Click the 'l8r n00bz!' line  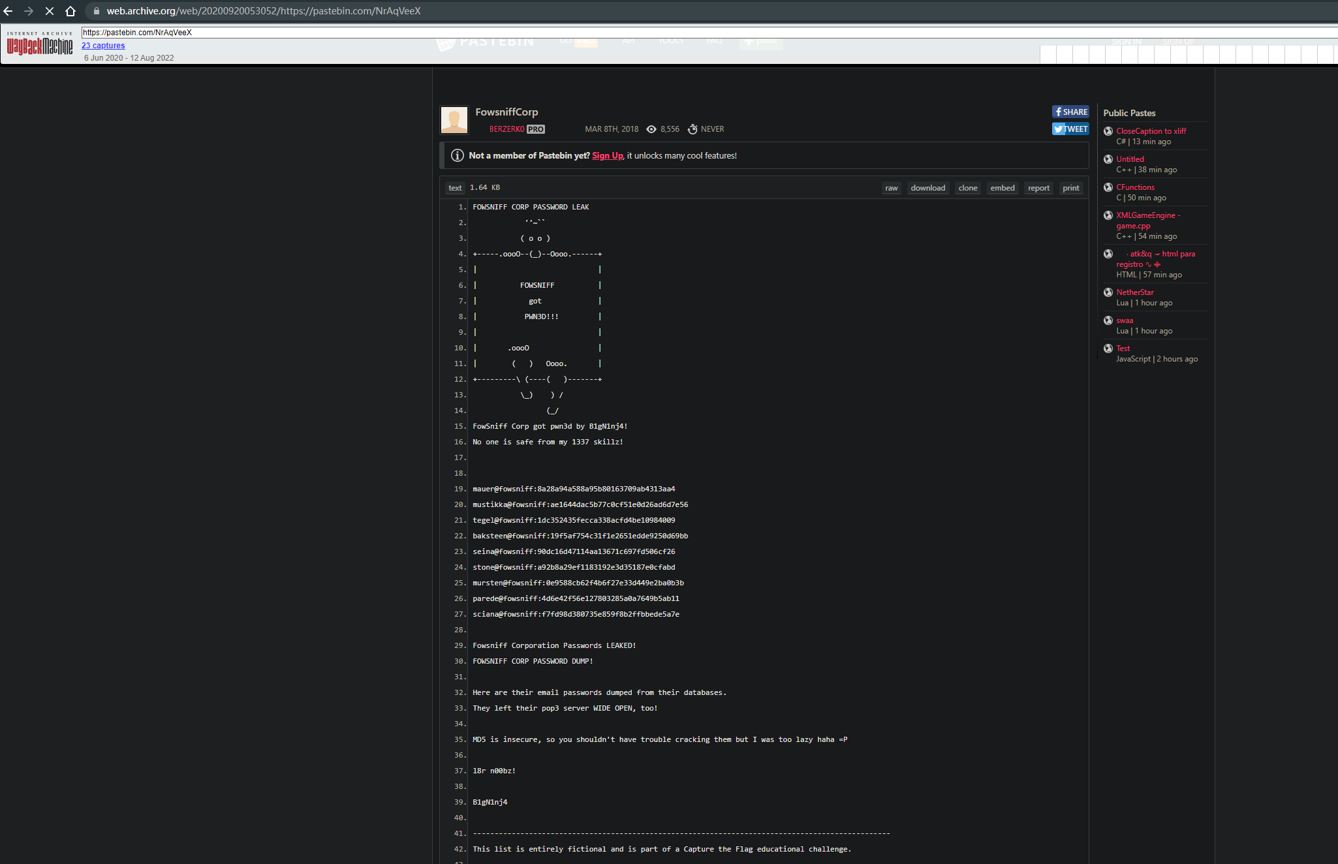pos(494,771)
